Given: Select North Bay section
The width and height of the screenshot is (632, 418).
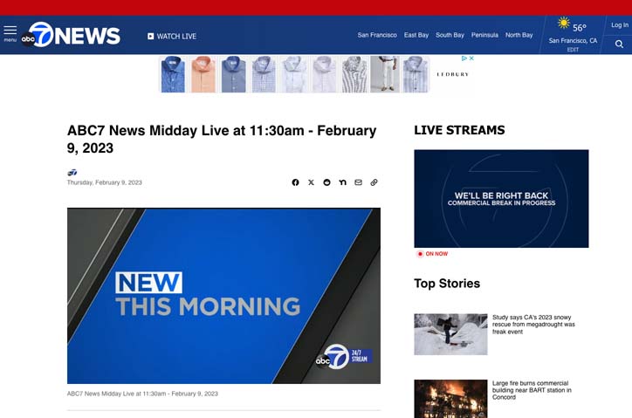Looking at the screenshot, I should (x=519, y=35).
